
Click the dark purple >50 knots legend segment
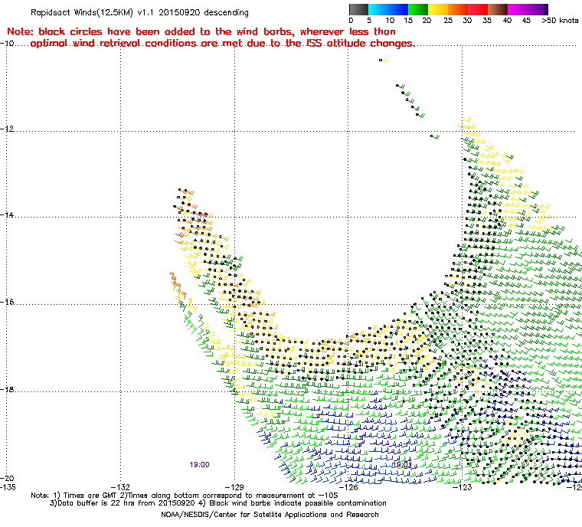545,9
